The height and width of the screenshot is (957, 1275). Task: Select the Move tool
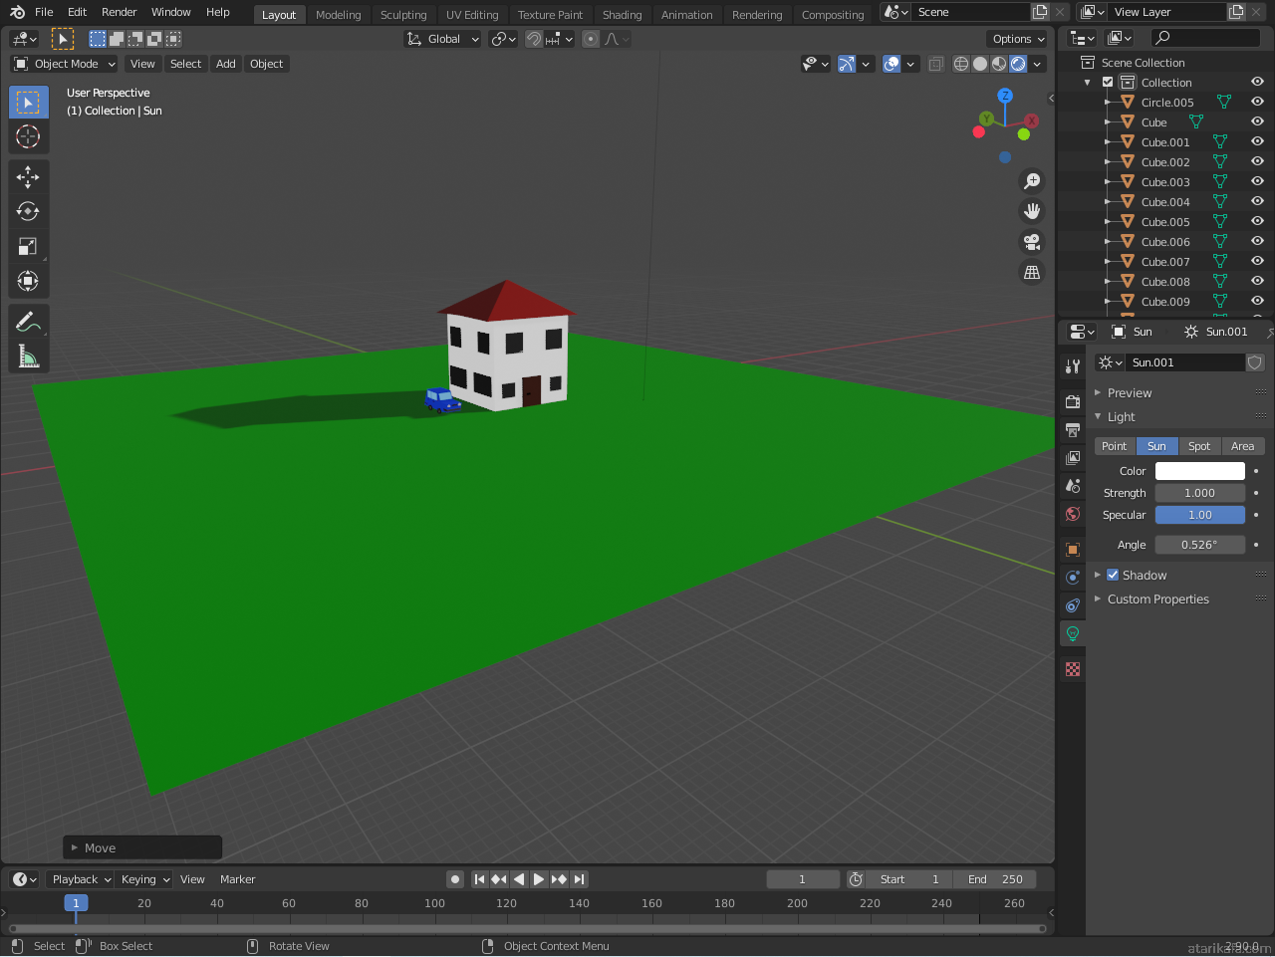pyautogui.click(x=28, y=177)
